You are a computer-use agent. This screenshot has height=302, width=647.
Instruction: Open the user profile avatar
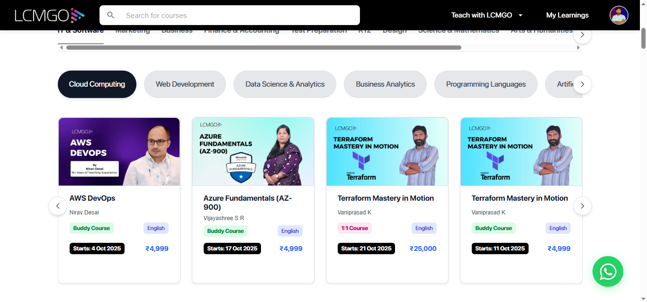[619, 15]
